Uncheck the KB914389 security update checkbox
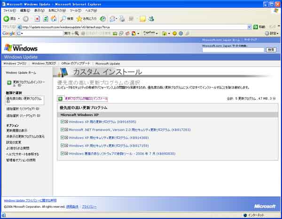This screenshot has height=219, width=282. 63,138
